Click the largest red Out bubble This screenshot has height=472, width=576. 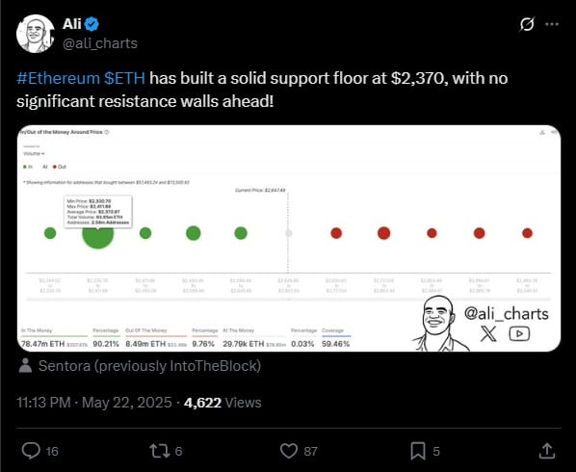tap(384, 233)
